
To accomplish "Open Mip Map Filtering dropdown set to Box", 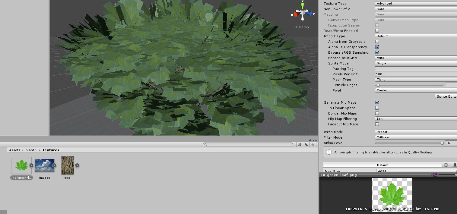I will coord(416,119).
